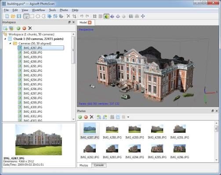Close the Photos pane
The image size is (221, 175).
217,111
